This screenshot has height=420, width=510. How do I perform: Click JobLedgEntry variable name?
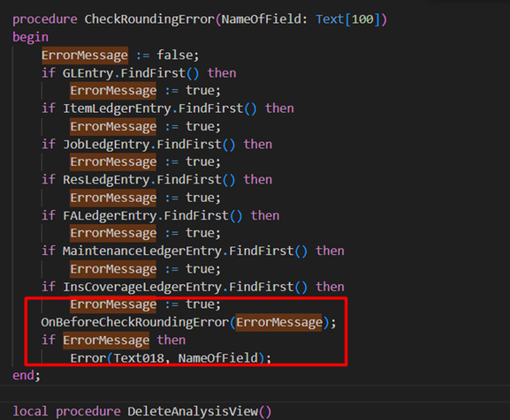(x=106, y=144)
